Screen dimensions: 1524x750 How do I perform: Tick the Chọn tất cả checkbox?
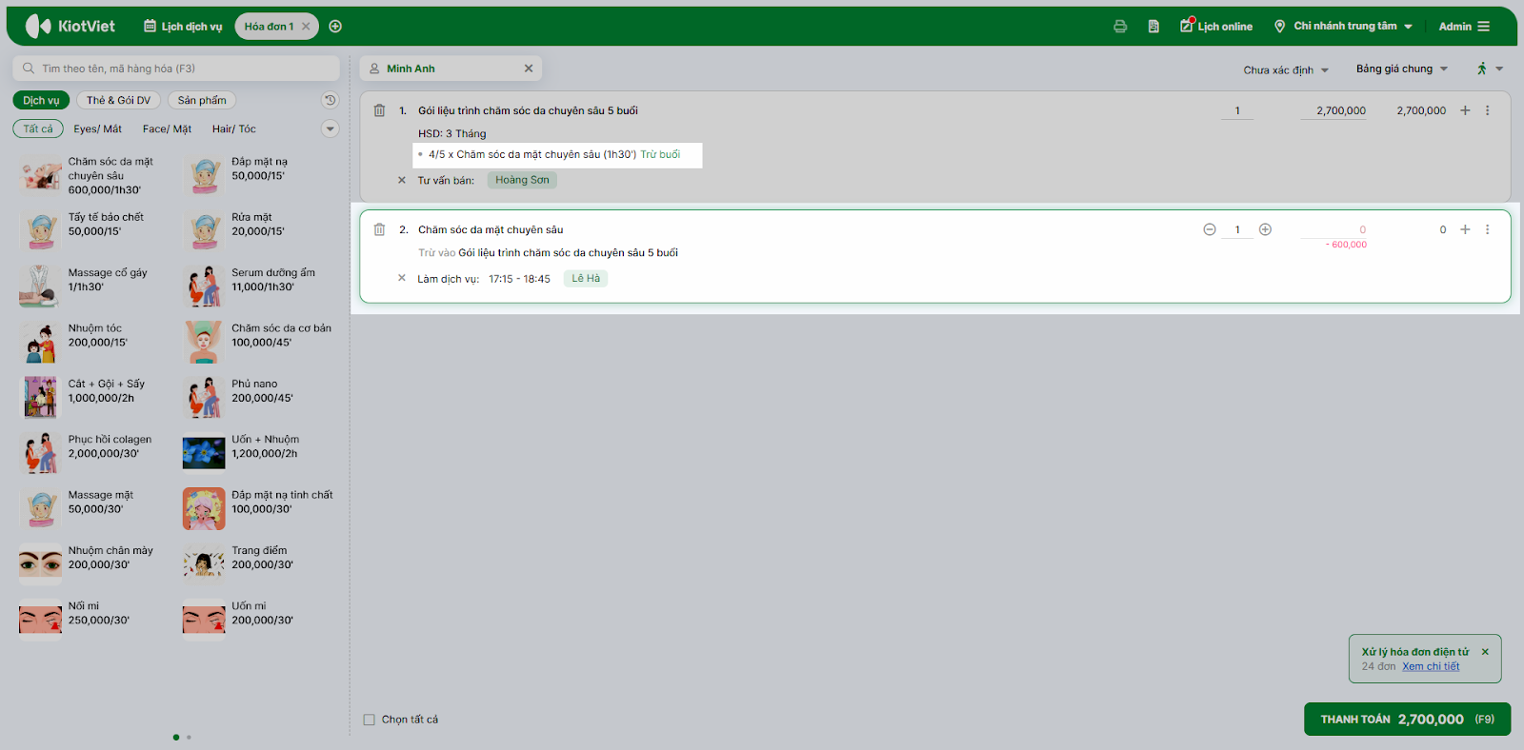[x=370, y=720]
